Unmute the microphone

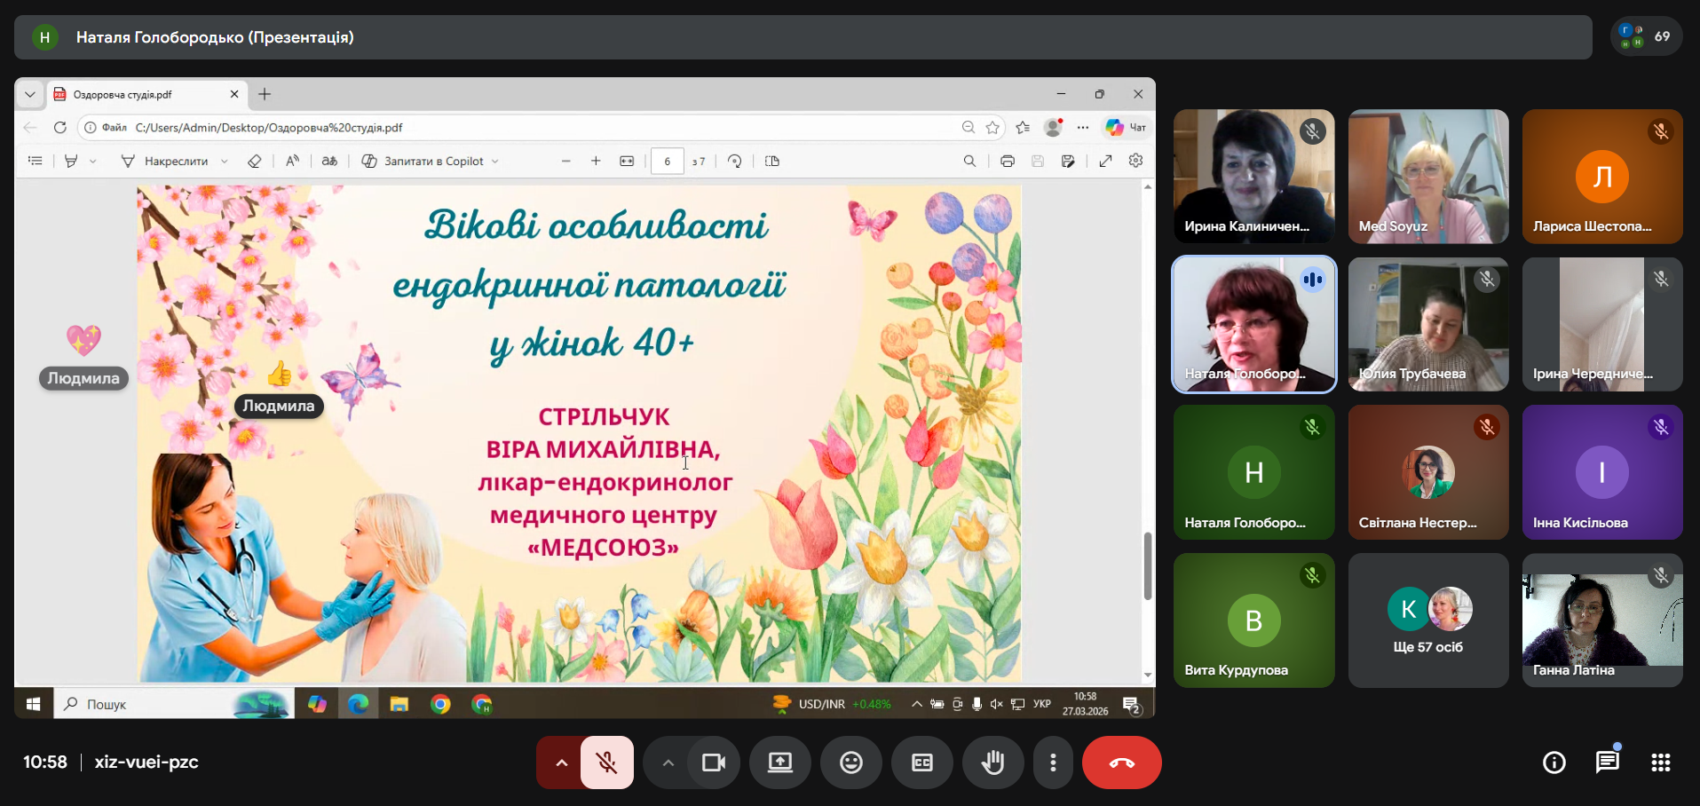coord(607,763)
